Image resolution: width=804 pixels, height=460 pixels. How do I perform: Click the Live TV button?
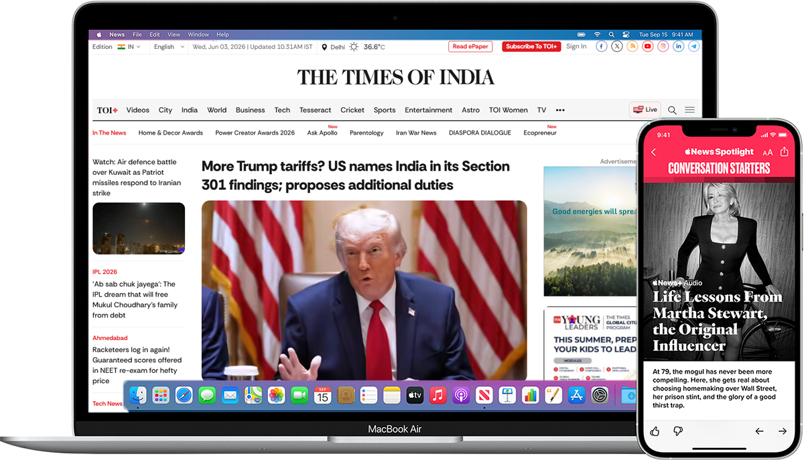pyautogui.click(x=645, y=109)
